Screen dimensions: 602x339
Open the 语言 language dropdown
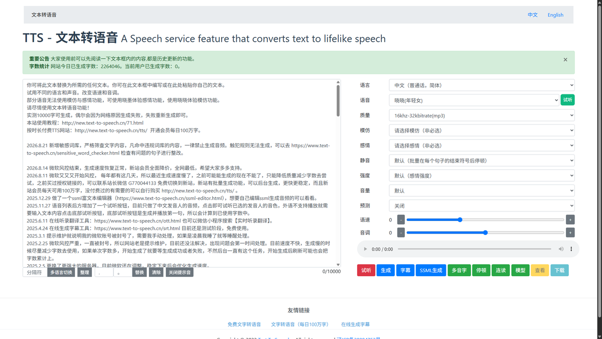click(482, 85)
